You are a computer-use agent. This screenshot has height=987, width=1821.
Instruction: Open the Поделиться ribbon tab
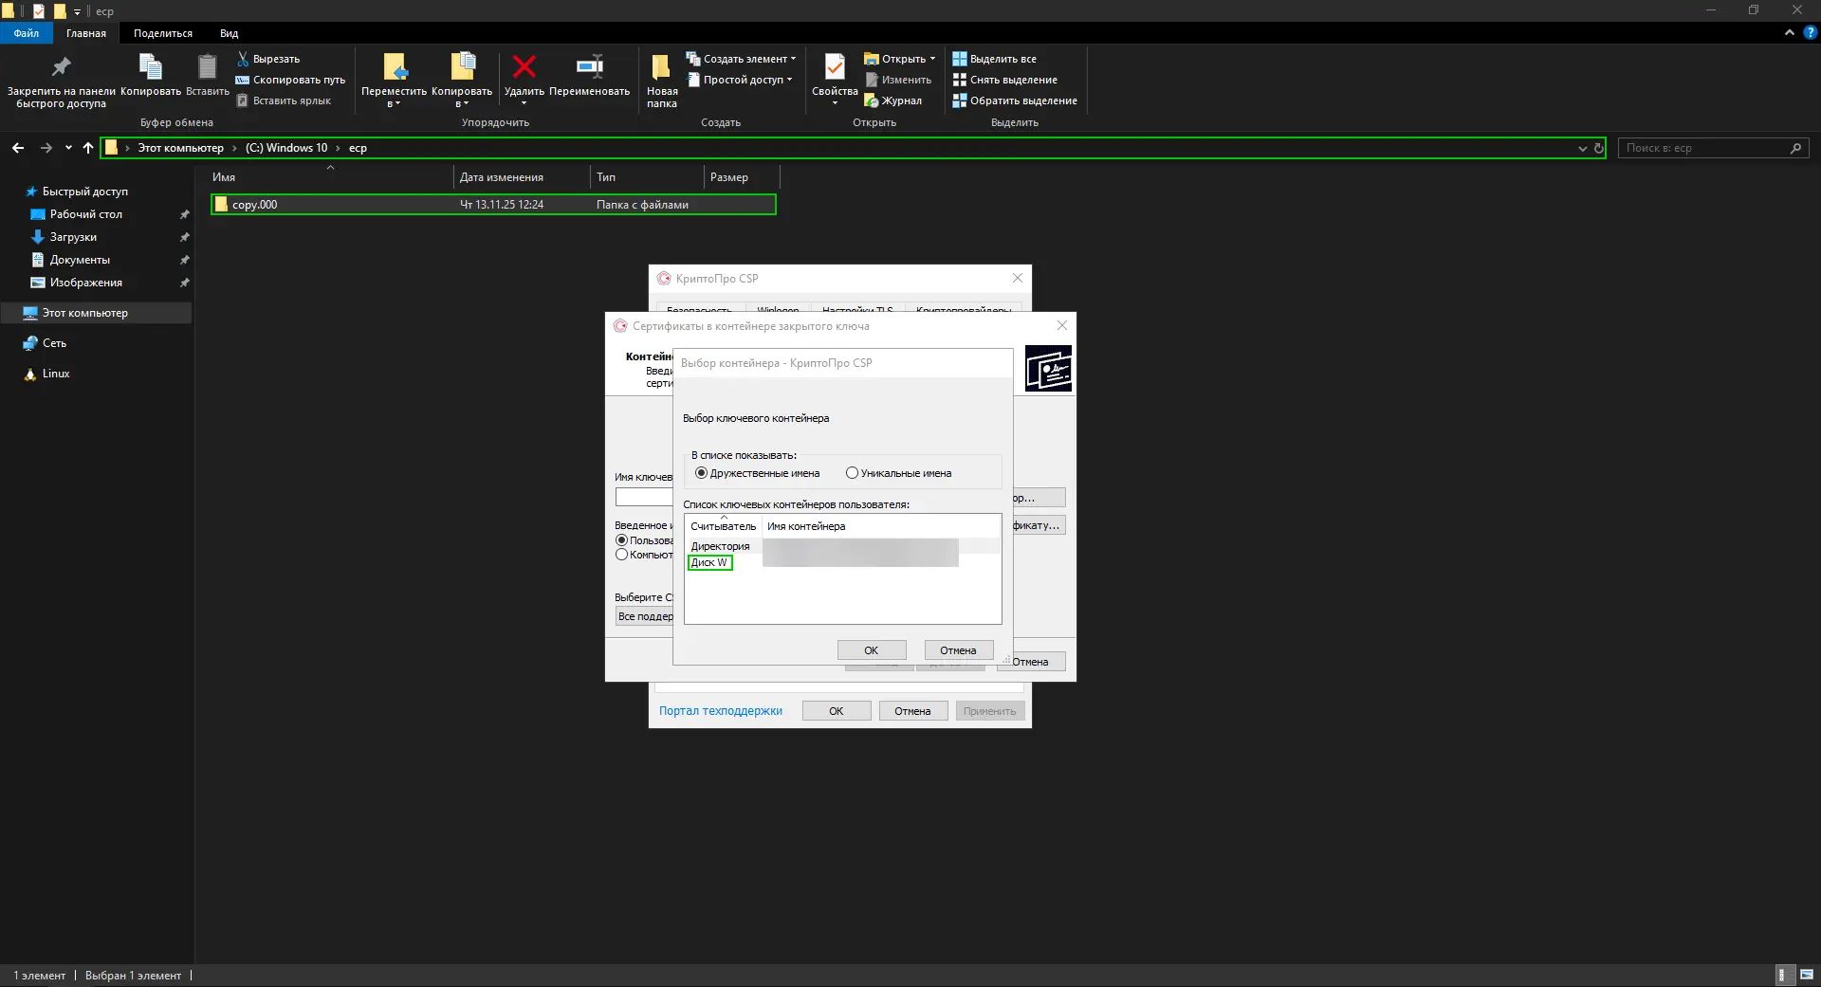pos(162,33)
